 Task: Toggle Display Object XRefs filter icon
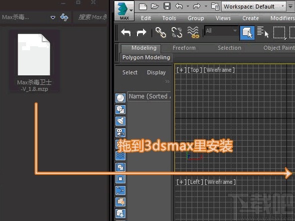click(x=120, y=179)
